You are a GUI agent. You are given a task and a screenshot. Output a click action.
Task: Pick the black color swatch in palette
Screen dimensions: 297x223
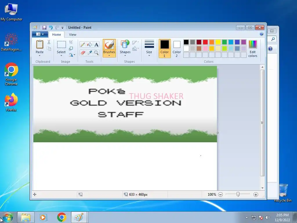[186, 42]
